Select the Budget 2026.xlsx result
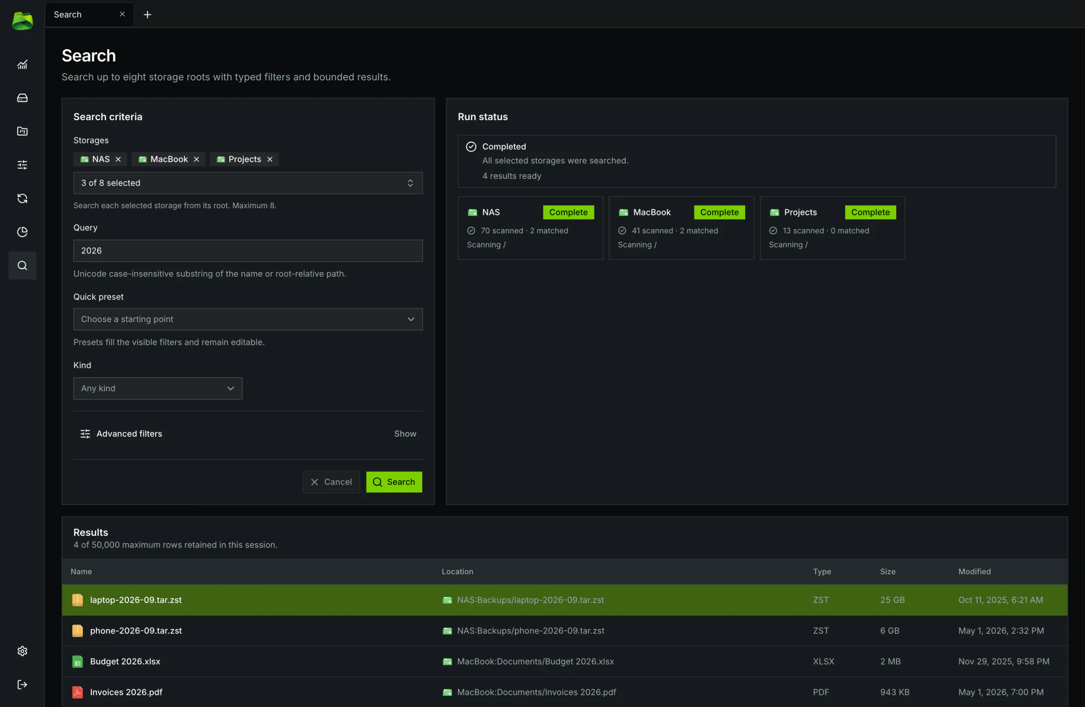1085x707 pixels. [564, 661]
